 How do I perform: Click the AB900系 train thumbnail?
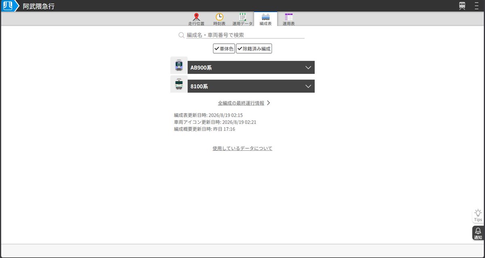tap(179, 65)
